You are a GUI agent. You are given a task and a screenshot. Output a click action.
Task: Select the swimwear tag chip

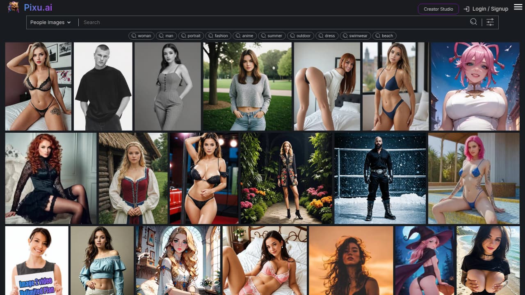[x=356, y=36]
